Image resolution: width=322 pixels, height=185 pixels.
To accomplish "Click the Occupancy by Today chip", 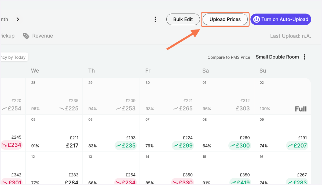I will point(13,57).
